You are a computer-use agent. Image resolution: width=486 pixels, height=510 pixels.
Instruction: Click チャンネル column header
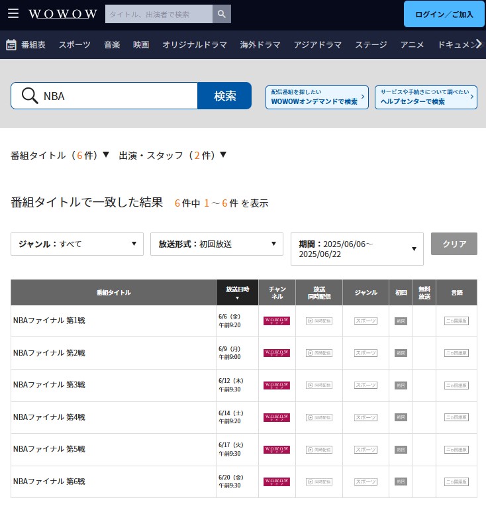[277, 292]
